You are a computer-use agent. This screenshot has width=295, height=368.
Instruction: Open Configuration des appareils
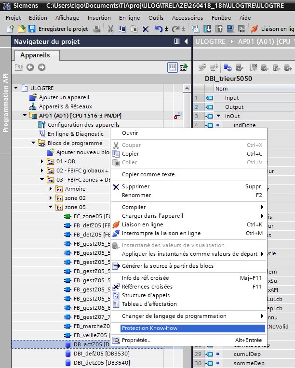[x=77, y=125]
